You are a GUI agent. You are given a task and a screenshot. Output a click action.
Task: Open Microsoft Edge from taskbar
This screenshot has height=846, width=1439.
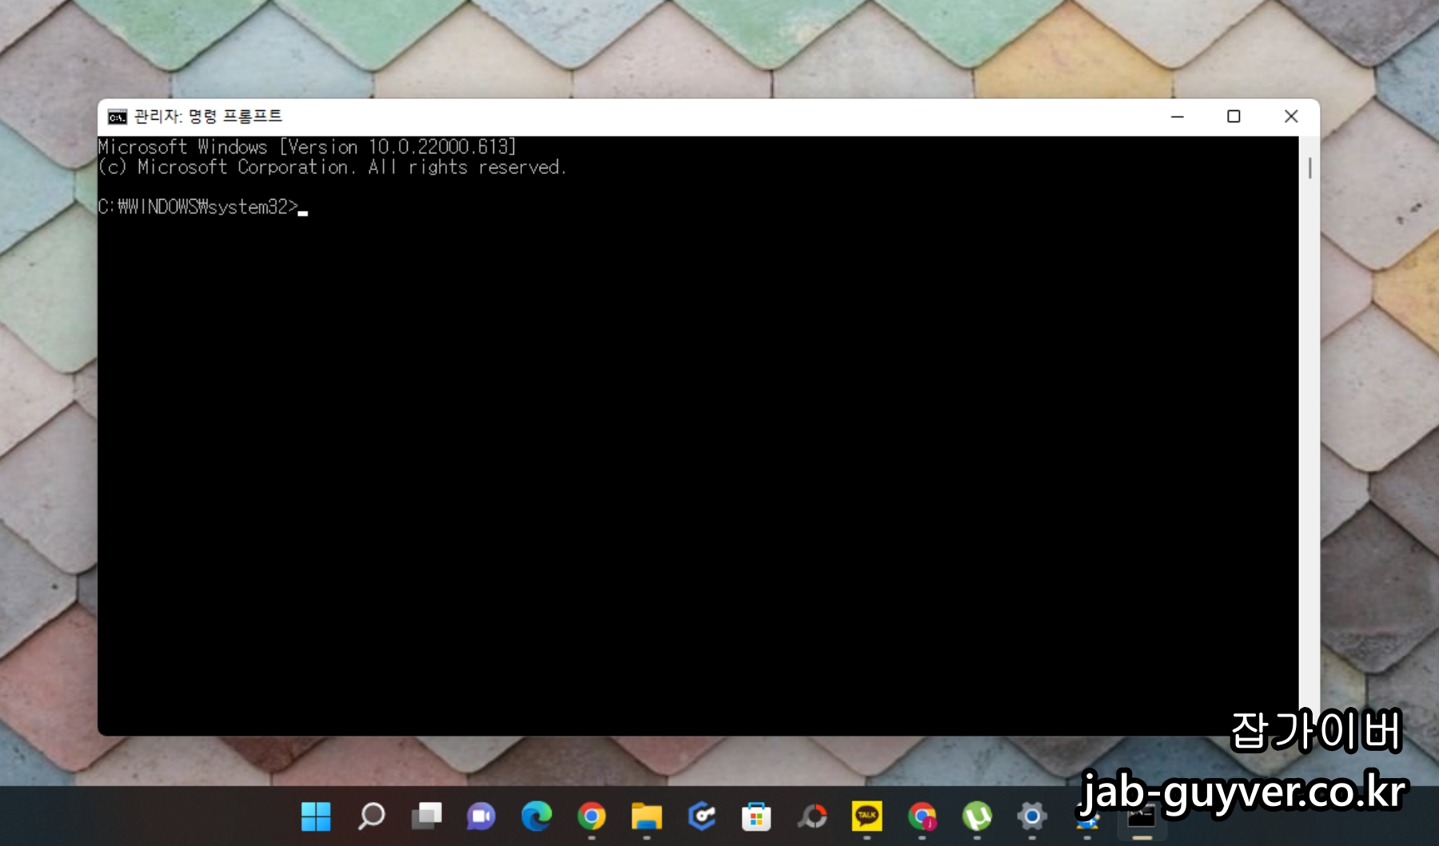pyautogui.click(x=536, y=816)
